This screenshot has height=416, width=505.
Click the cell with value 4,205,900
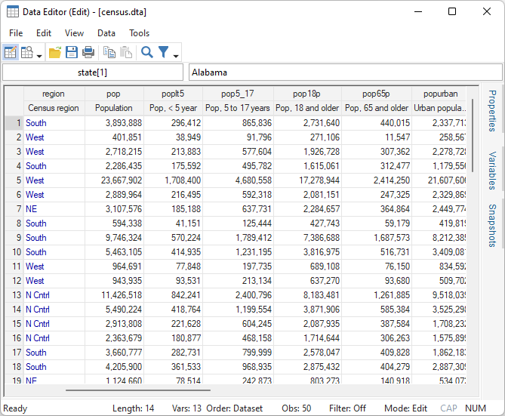[114, 367]
